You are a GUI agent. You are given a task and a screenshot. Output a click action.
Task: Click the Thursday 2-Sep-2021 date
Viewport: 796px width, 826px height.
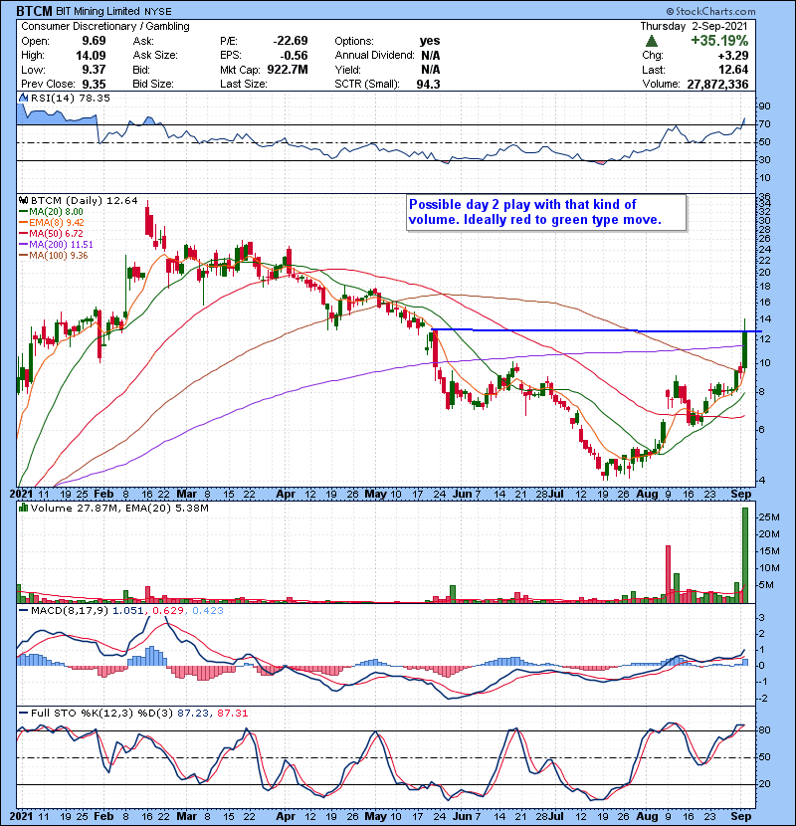[x=694, y=26]
